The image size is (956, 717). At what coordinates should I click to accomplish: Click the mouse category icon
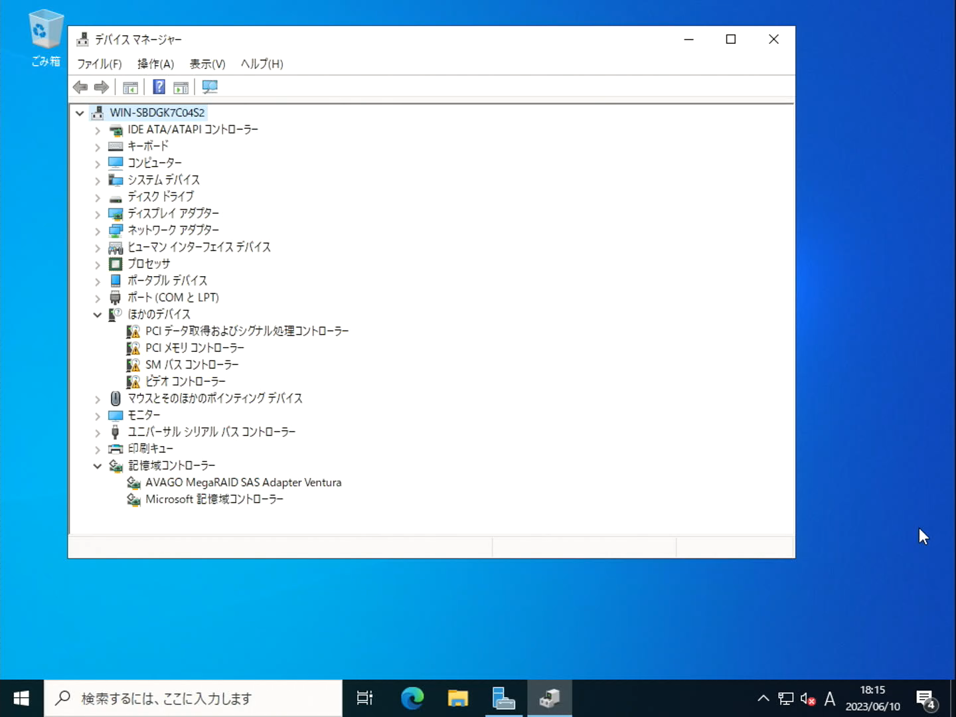tap(116, 398)
